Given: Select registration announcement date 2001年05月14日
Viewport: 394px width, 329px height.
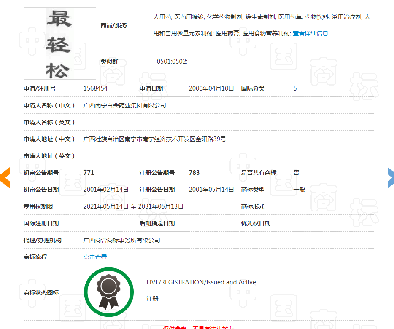Looking at the screenshot, I should 211,190.
